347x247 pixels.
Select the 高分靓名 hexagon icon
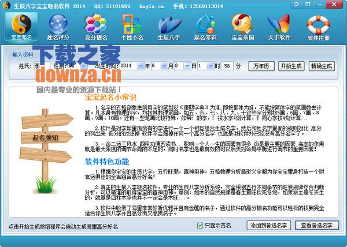tap(95, 27)
